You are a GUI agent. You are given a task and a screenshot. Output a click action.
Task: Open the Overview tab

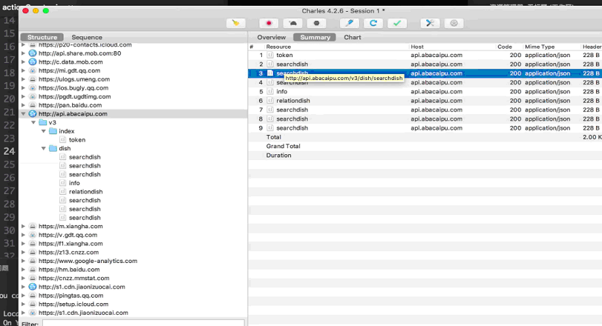coord(272,37)
